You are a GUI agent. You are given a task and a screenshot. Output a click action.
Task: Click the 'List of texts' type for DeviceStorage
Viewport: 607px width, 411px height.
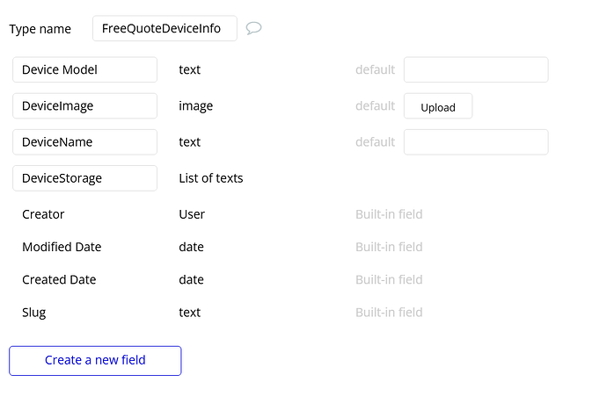[211, 178]
